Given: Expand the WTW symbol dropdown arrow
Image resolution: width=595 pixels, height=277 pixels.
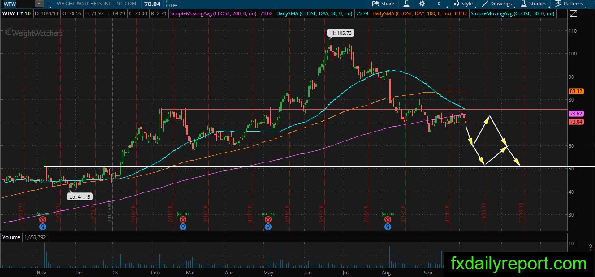Looking at the screenshot, I should [39, 4].
